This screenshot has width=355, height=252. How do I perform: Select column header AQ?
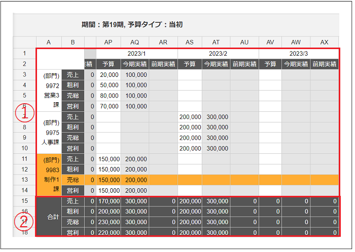[135, 42]
